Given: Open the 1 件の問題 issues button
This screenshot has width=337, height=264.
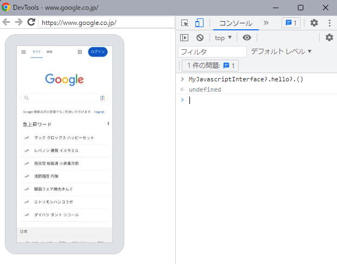Looking at the screenshot, I should coord(210,66).
